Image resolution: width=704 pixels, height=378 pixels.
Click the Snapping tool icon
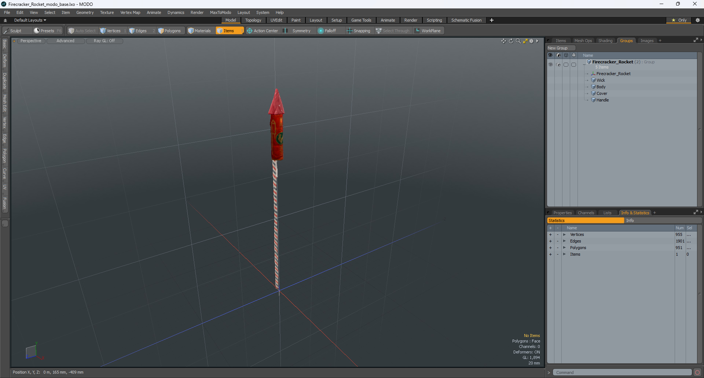349,31
